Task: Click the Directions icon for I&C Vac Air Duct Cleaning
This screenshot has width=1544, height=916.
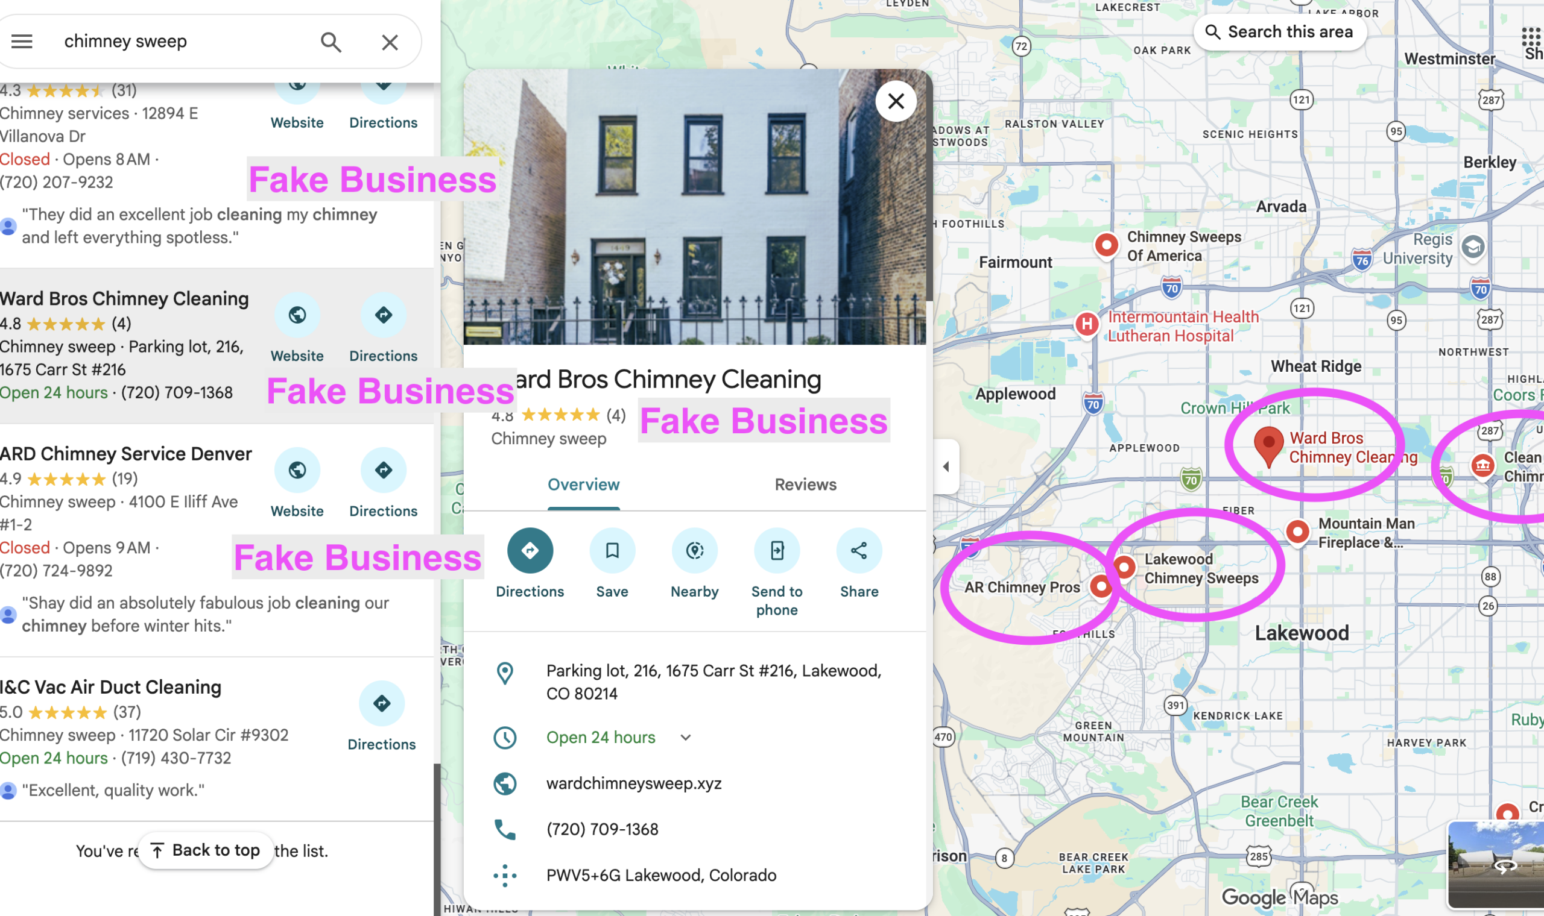Action: [382, 703]
